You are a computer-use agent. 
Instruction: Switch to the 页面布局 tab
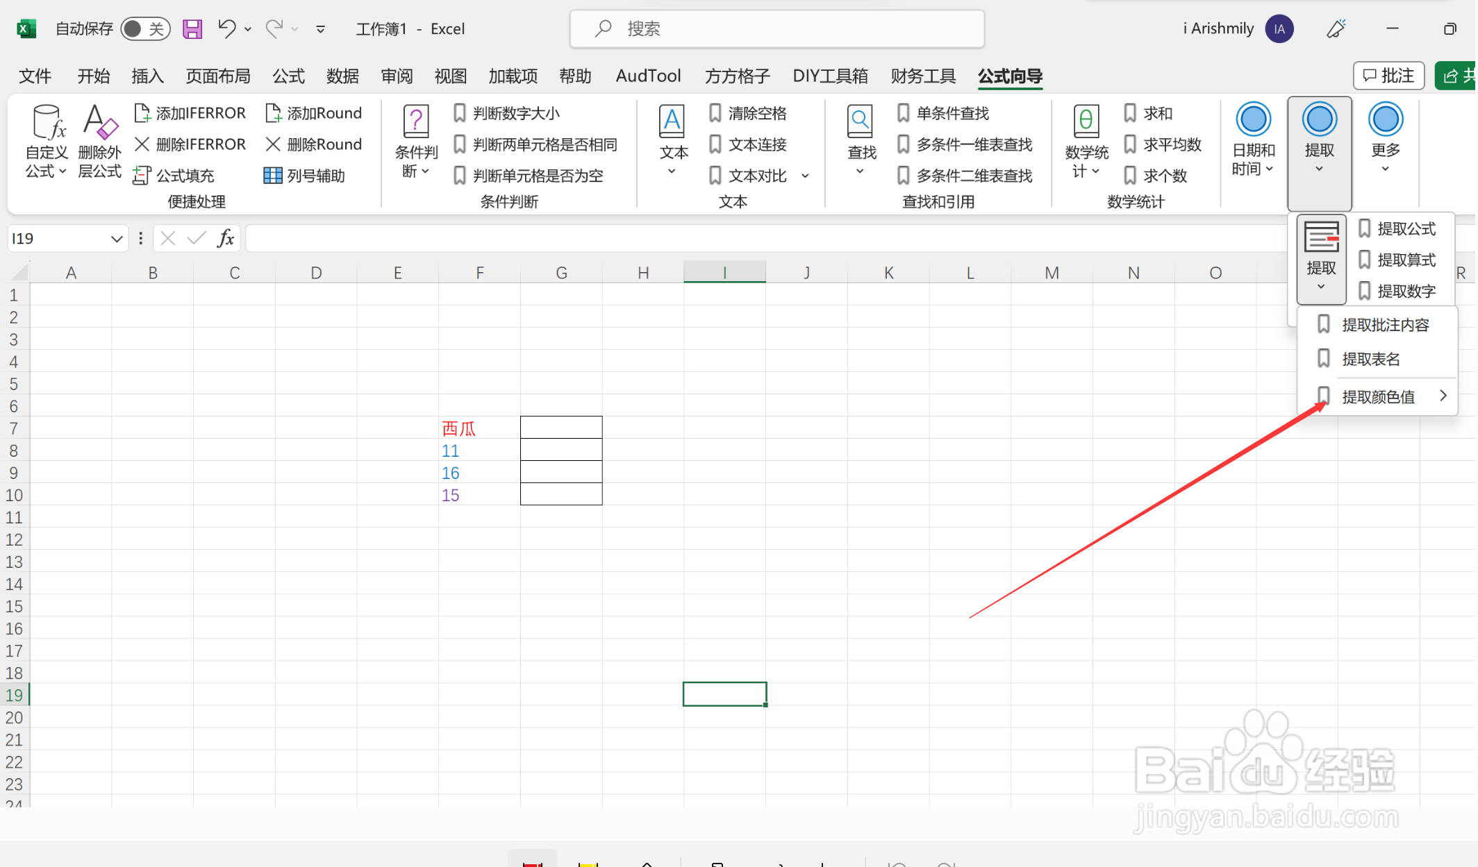[218, 76]
